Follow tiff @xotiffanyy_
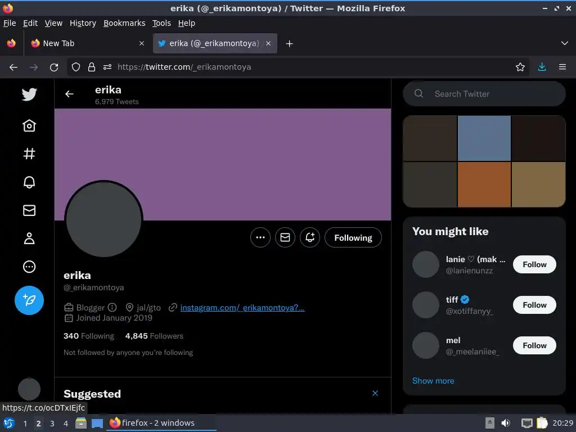The height and width of the screenshot is (432, 576). tap(534, 305)
